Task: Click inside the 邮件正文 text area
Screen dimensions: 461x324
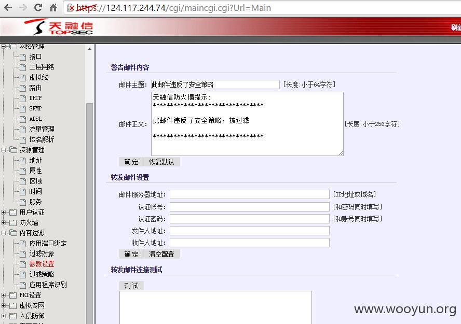Action: point(247,124)
